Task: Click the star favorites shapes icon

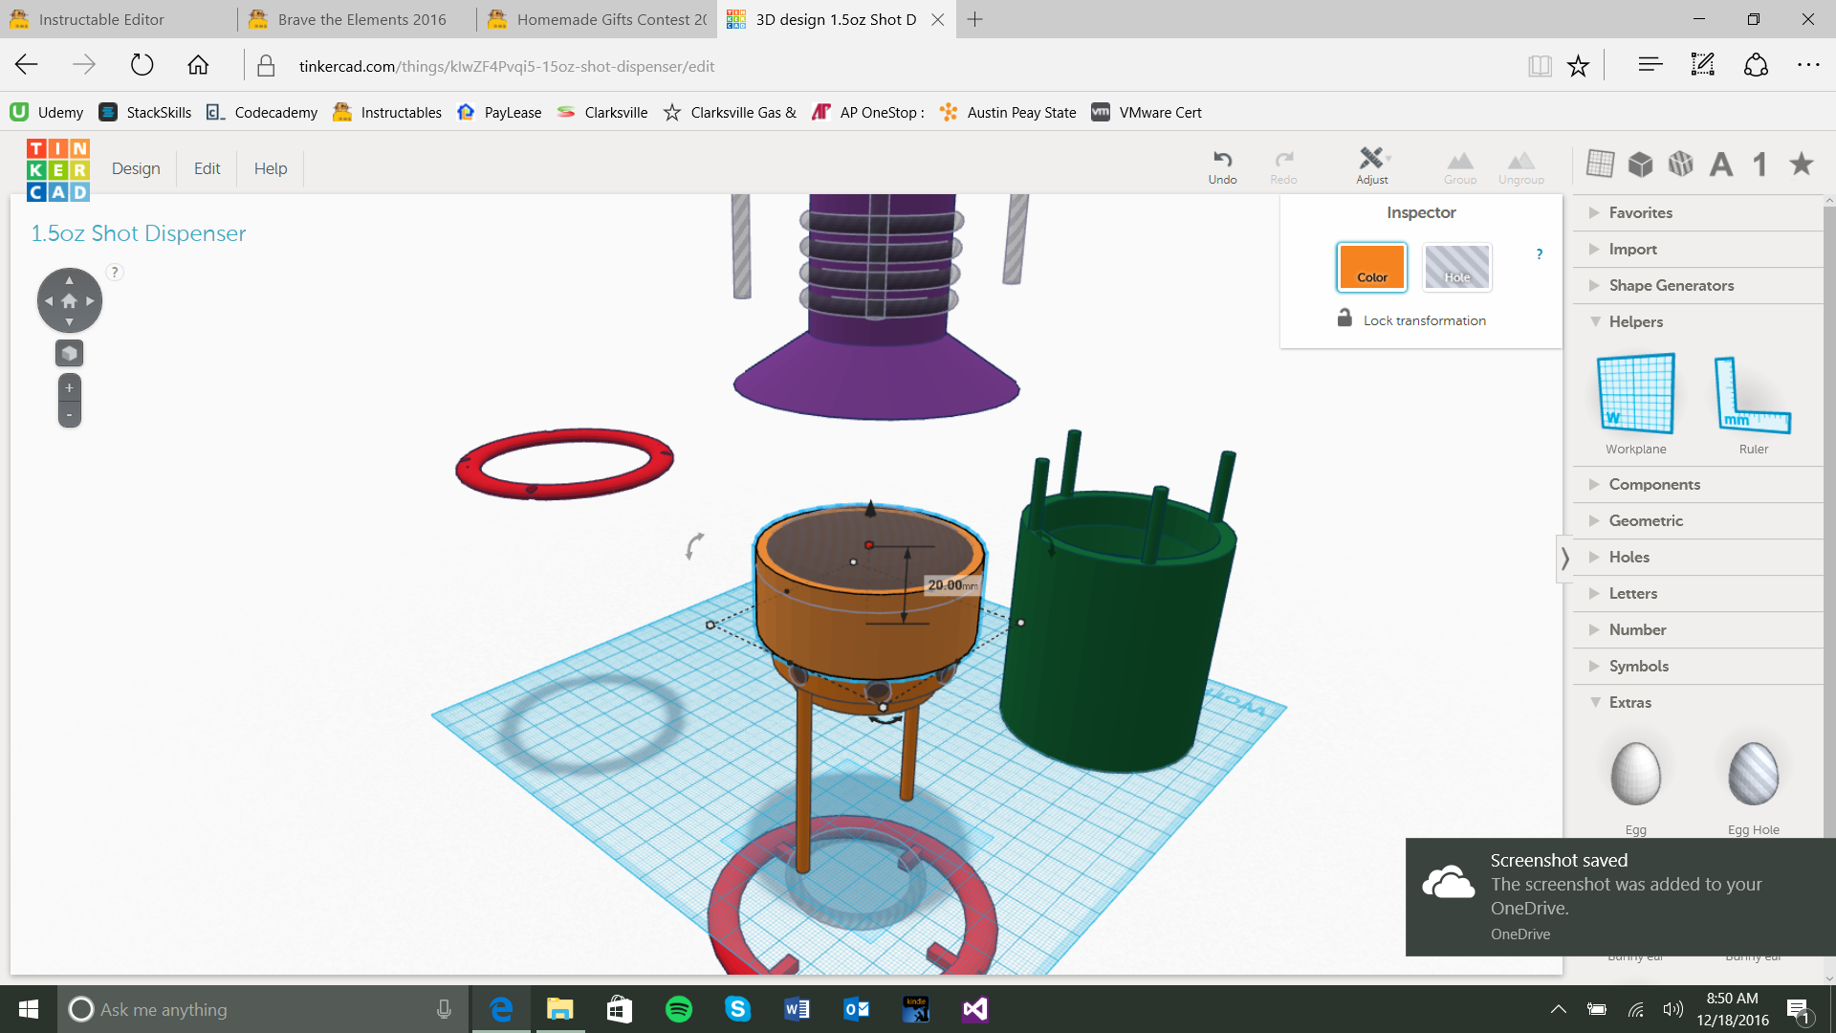Action: 1802,165
